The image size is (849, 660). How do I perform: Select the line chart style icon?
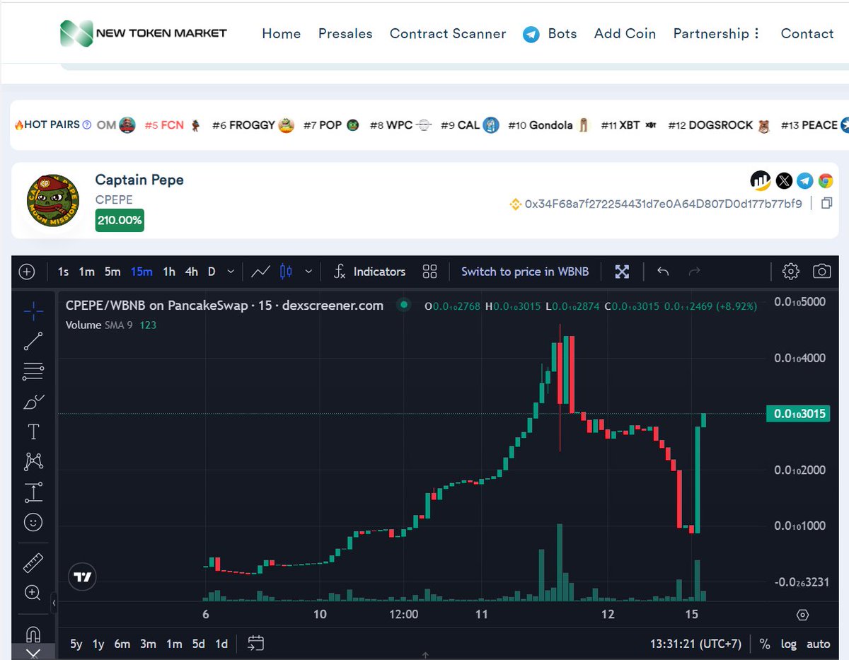tap(260, 272)
